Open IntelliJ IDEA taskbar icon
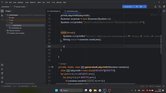This screenshot has width=166, height=93. point(105,90)
